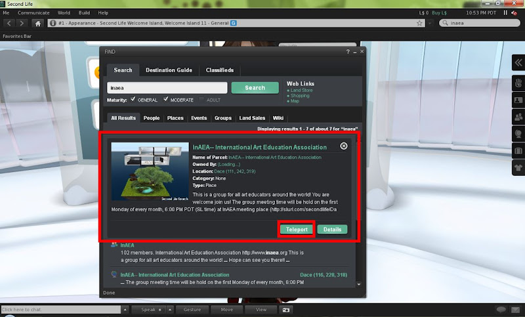Toggle the volume mute speaker icon
The image size is (525, 317).
pos(514,12)
